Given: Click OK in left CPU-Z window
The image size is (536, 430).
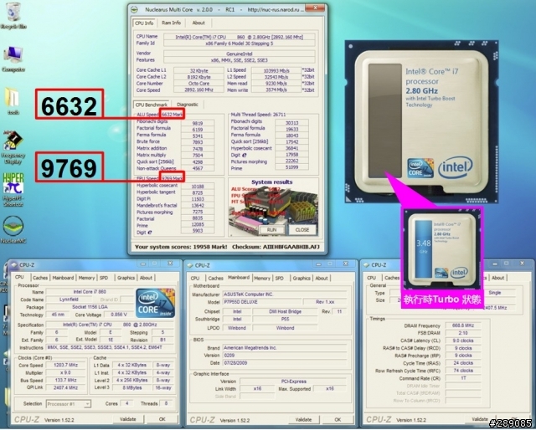Looking at the screenshot, I should click(x=162, y=419).
